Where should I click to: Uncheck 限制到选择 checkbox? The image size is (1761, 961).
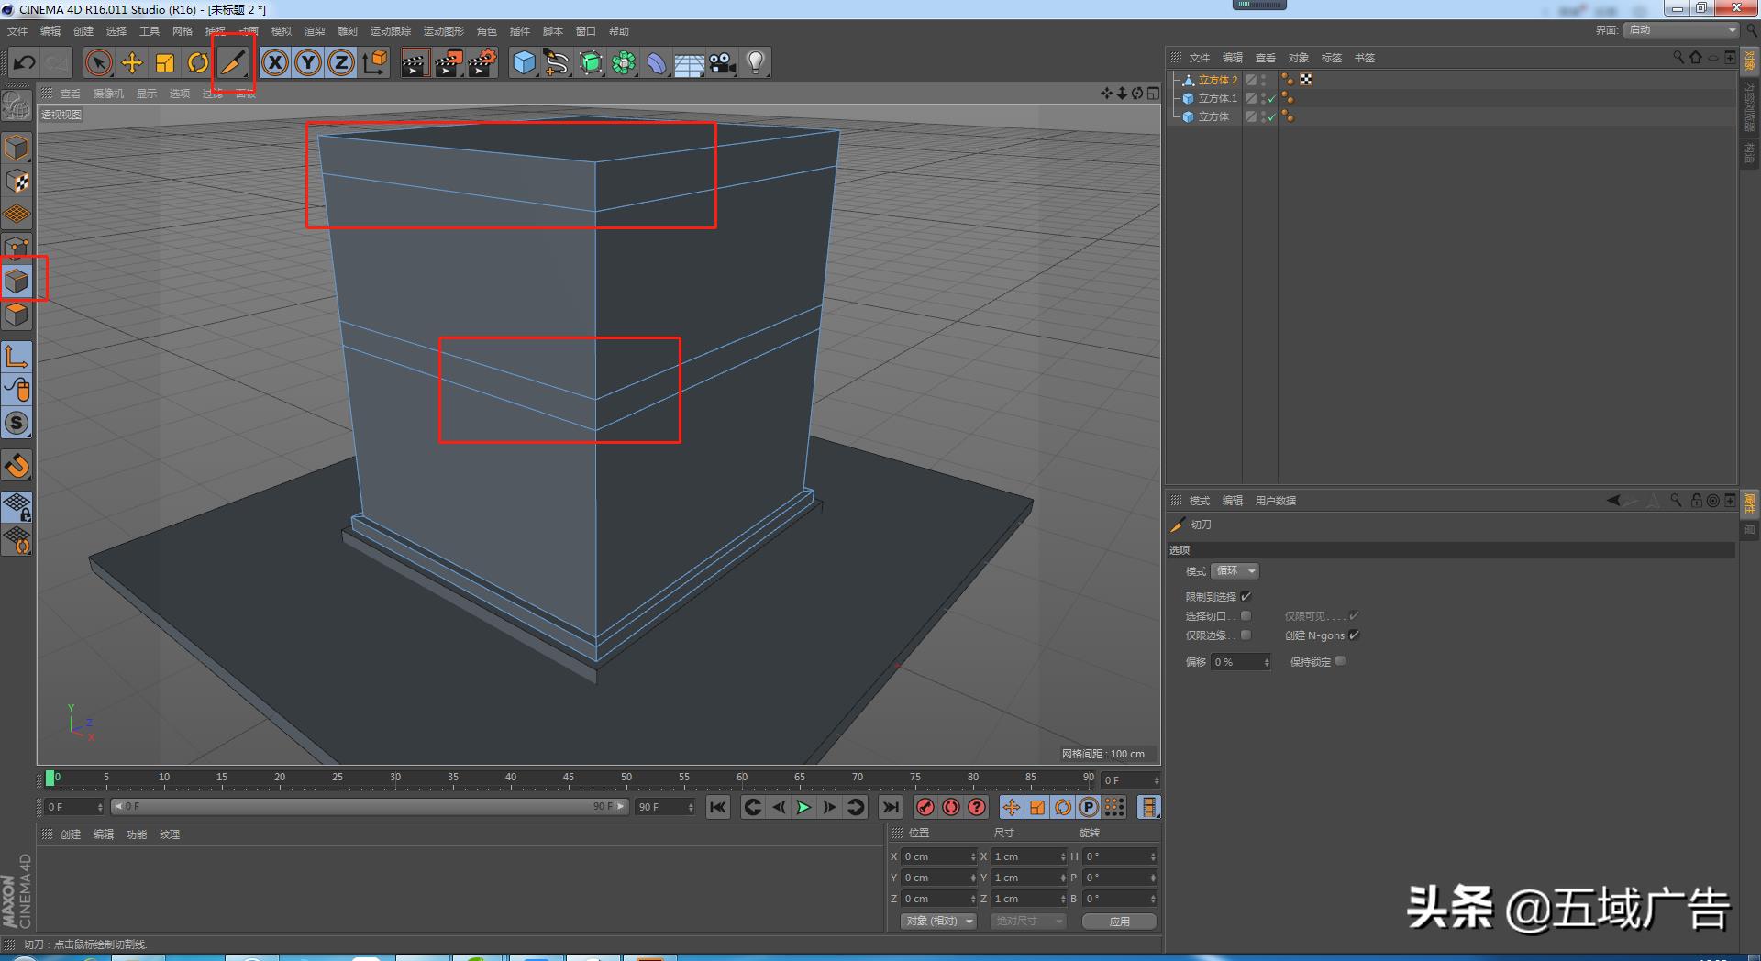point(1246,596)
